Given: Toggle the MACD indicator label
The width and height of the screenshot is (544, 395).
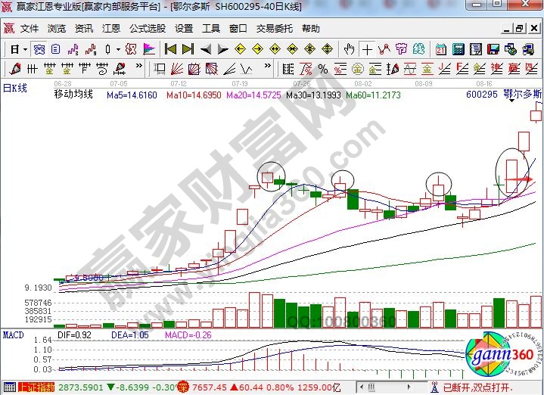Looking at the screenshot, I should click(x=13, y=334).
